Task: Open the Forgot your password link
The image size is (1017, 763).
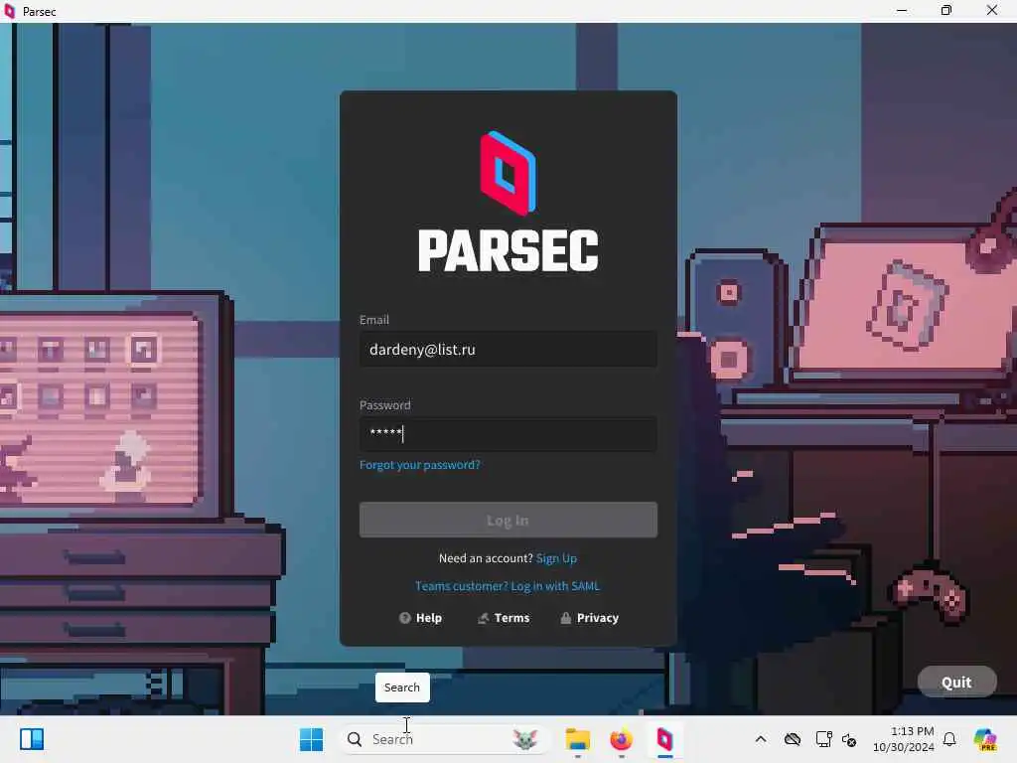Action: pos(420,465)
